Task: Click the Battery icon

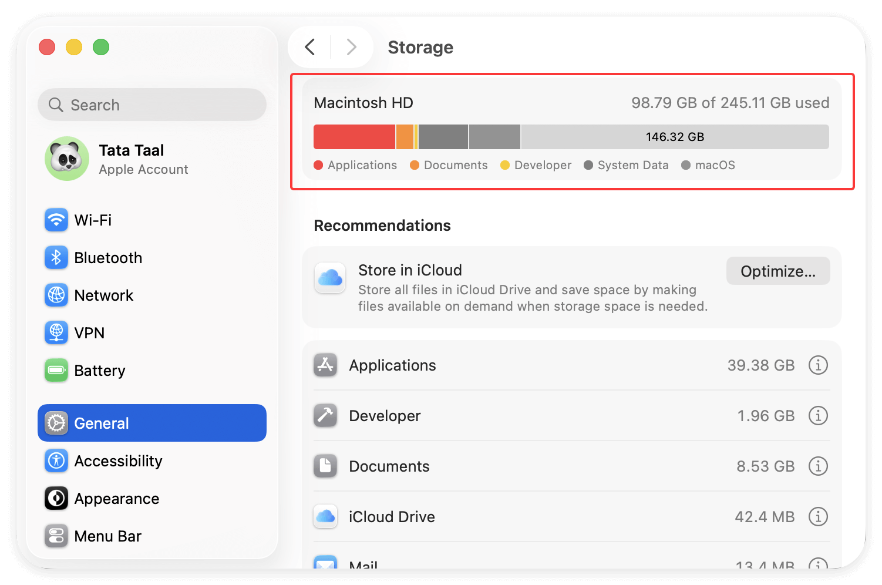Action: [56, 370]
